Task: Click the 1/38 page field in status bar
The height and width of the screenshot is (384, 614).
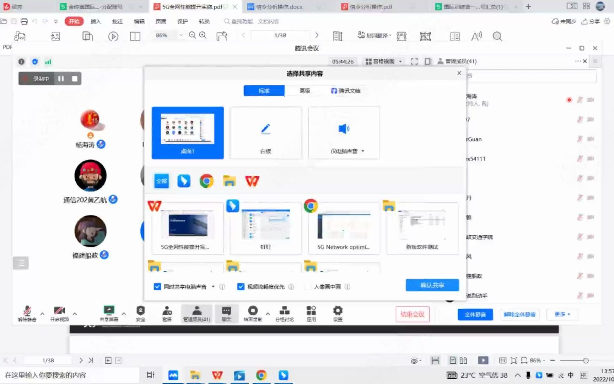Action: coord(48,361)
